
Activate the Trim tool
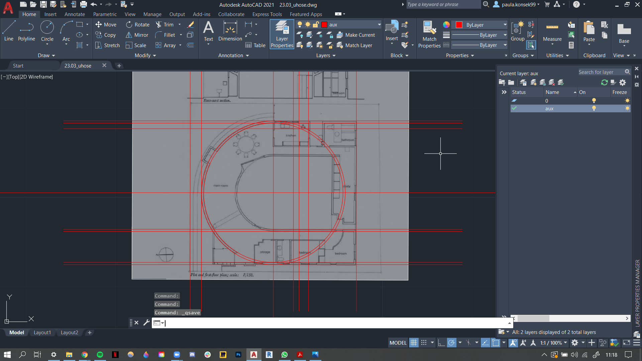165,24
